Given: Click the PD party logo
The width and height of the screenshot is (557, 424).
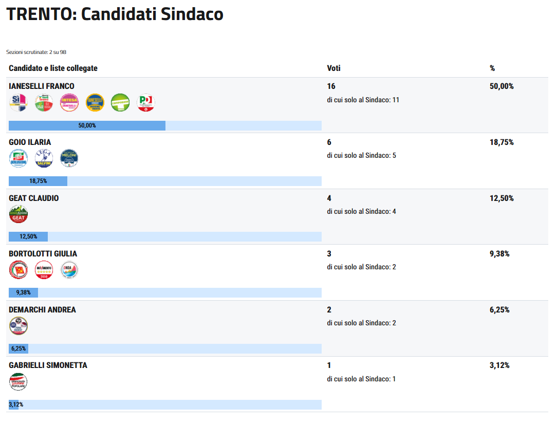Looking at the screenshot, I should [146, 103].
